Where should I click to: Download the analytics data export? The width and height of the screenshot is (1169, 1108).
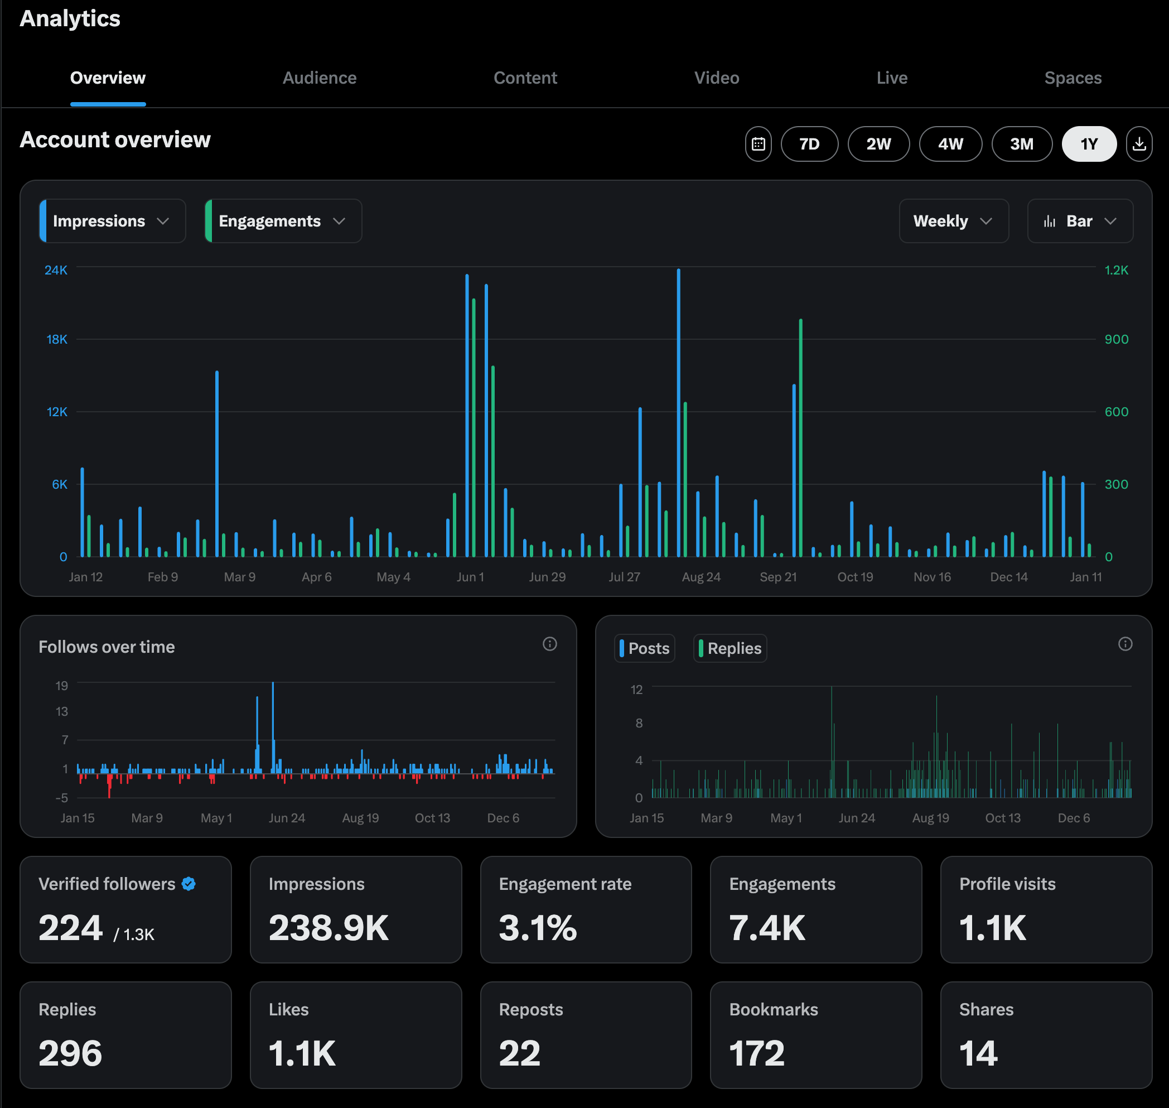coord(1139,143)
